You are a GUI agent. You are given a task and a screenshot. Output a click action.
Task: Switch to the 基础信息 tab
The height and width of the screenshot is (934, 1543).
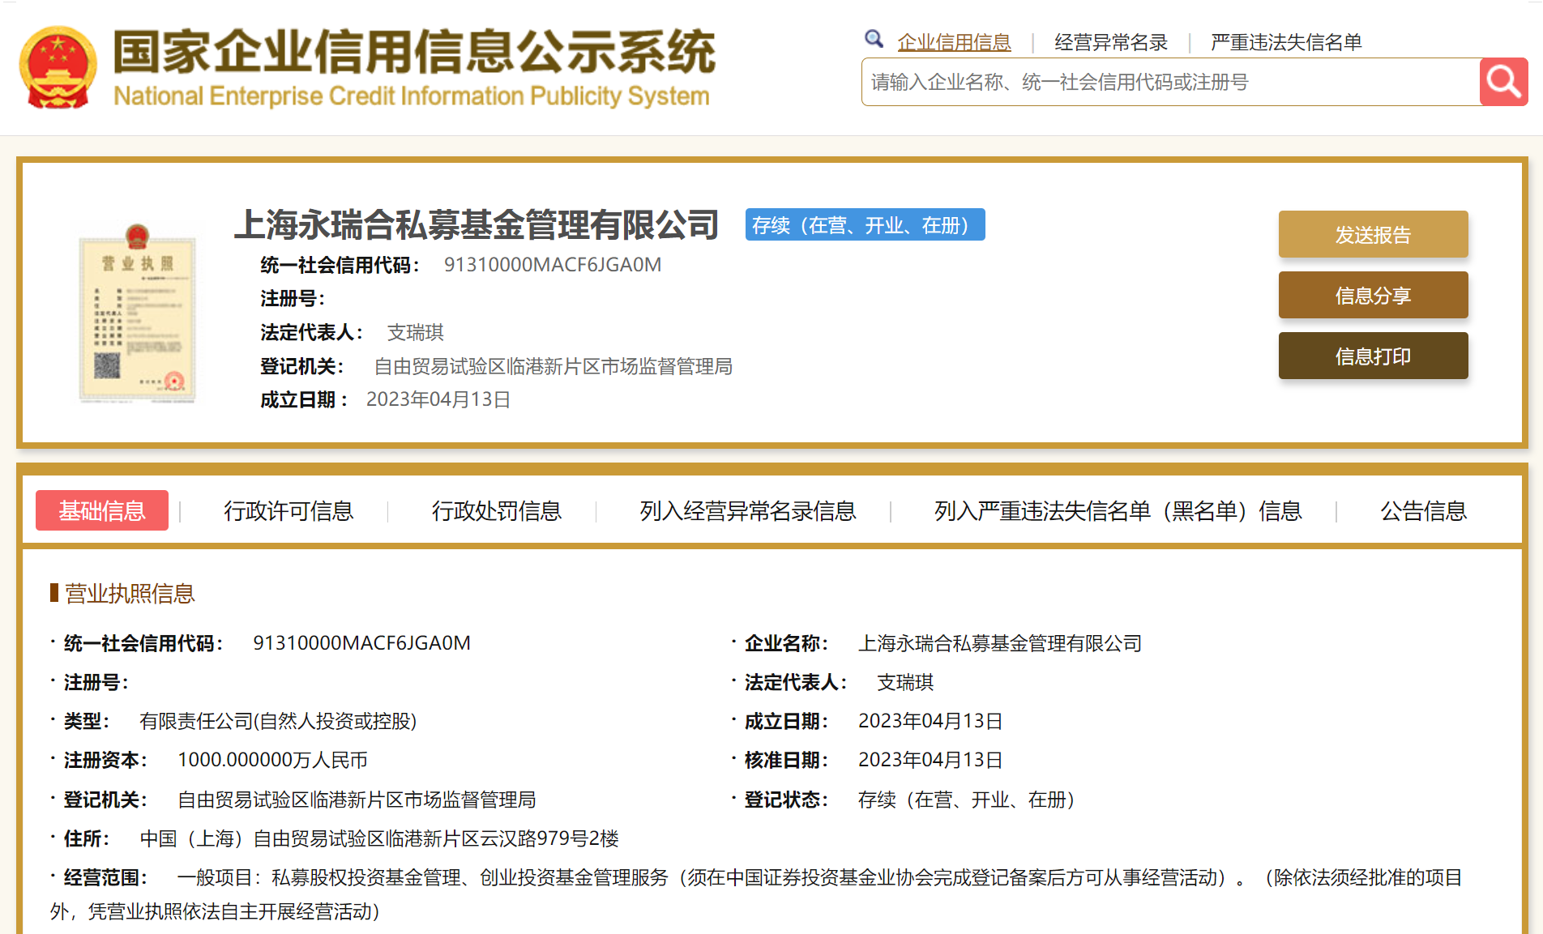click(x=102, y=510)
